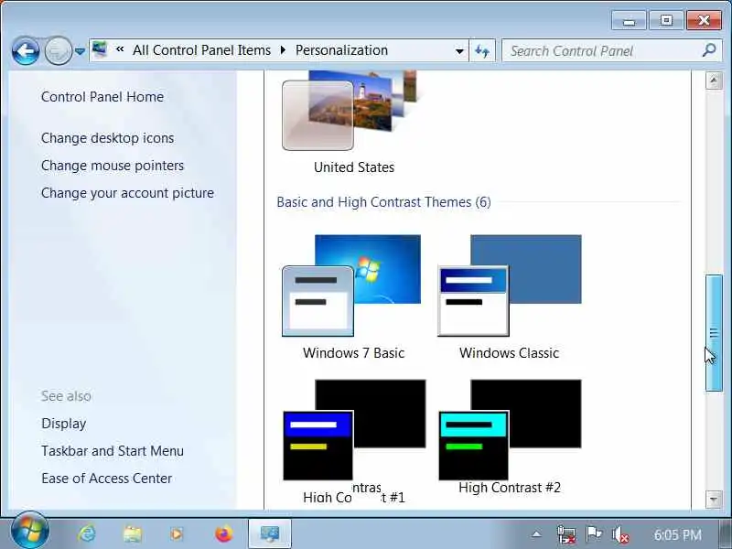732x549 pixels.
Task: Open Ease of Access Center
Action: click(106, 478)
